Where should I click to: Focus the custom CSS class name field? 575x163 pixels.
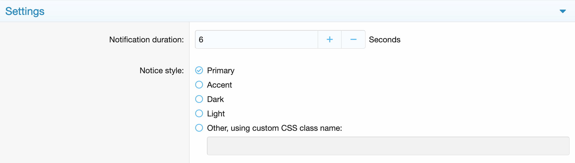click(388, 146)
